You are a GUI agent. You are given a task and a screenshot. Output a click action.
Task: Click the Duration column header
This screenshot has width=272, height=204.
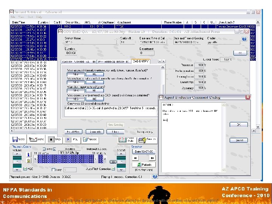click(x=43, y=22)
